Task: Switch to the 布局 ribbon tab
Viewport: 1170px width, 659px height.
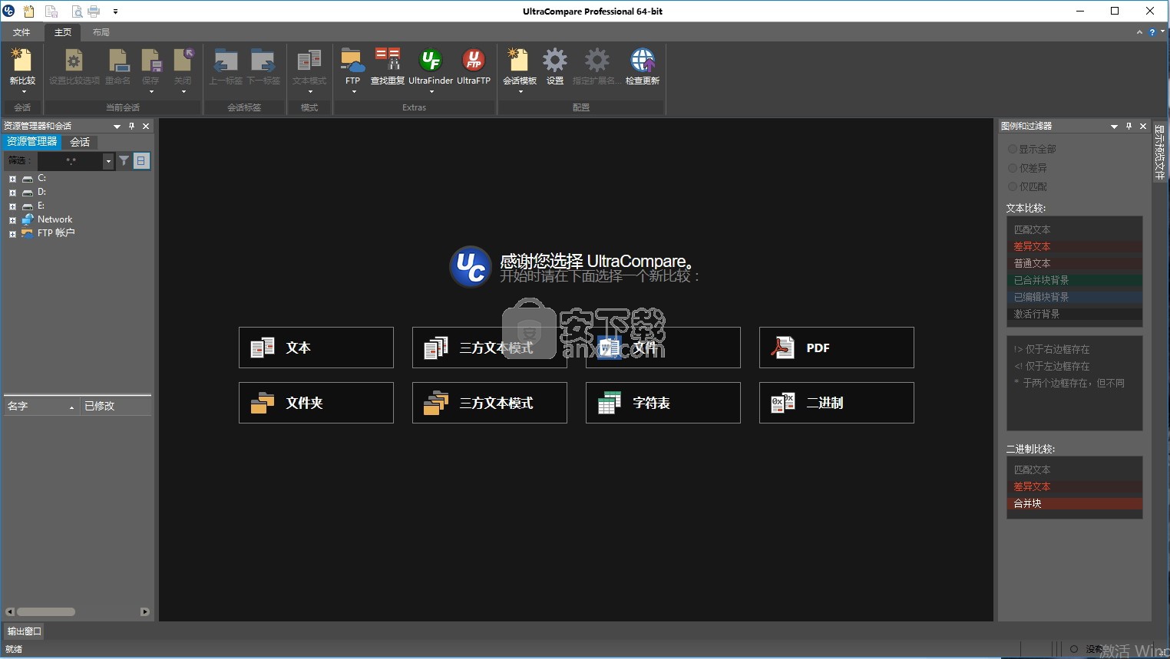Action: (101, 32)
